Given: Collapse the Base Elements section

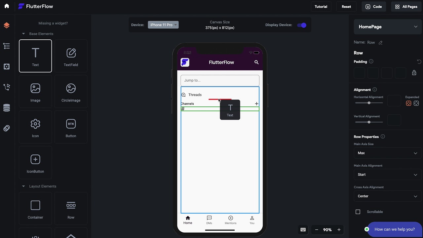Looking at the screenshot, I should [x=23, y=34].
